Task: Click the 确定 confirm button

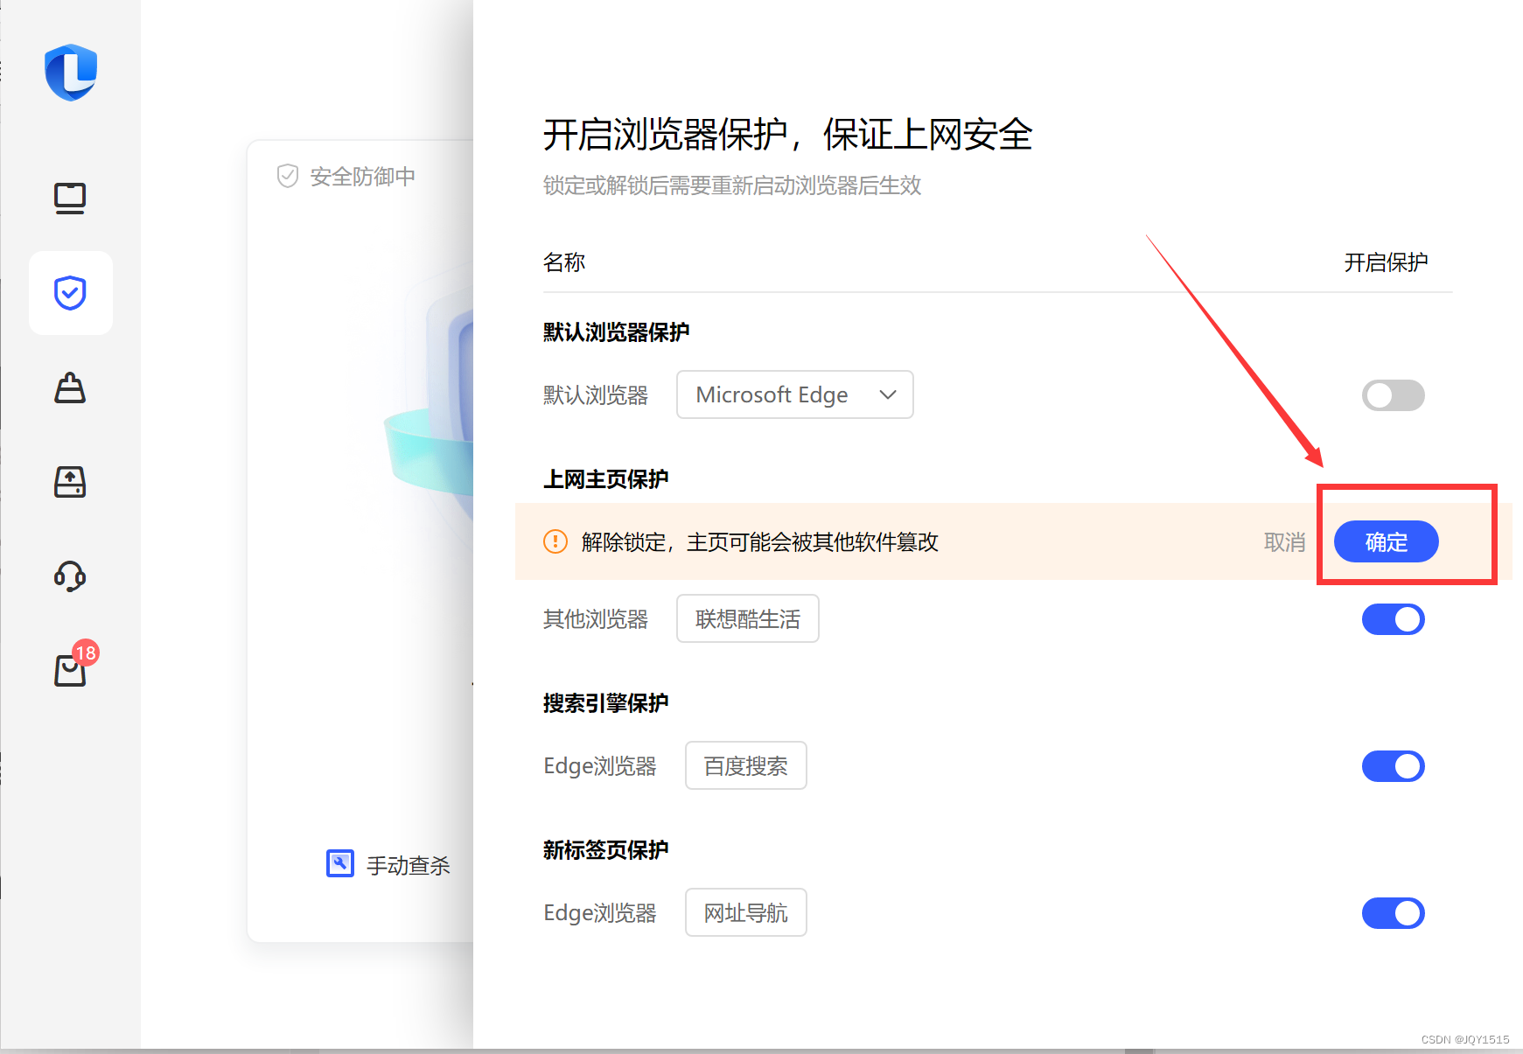Action: coord(1386,541)
